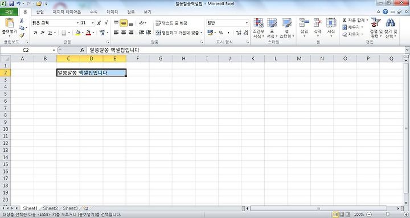The image size is (410, 218).
Task: Expand the fill color dropdown arrow
Action: pos(83,33)
